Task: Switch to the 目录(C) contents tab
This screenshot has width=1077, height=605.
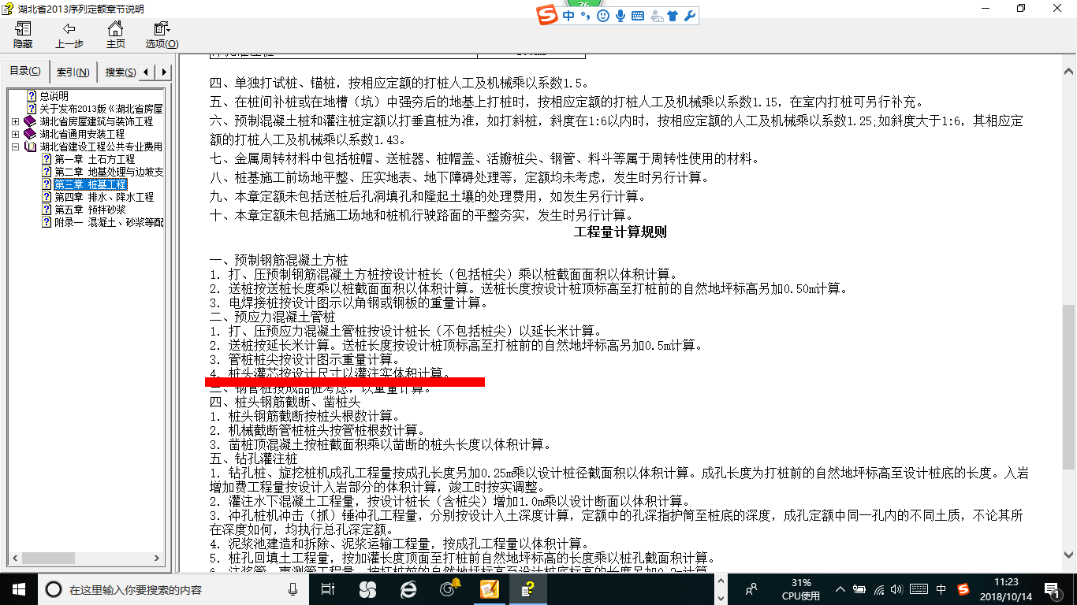Action: 25,72
